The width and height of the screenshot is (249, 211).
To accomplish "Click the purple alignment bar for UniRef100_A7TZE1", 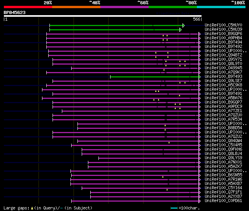I will pyautogui.click(x=130, y=111).
